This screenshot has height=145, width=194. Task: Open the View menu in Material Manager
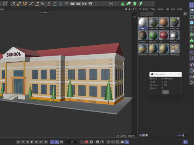coord(173,9)
